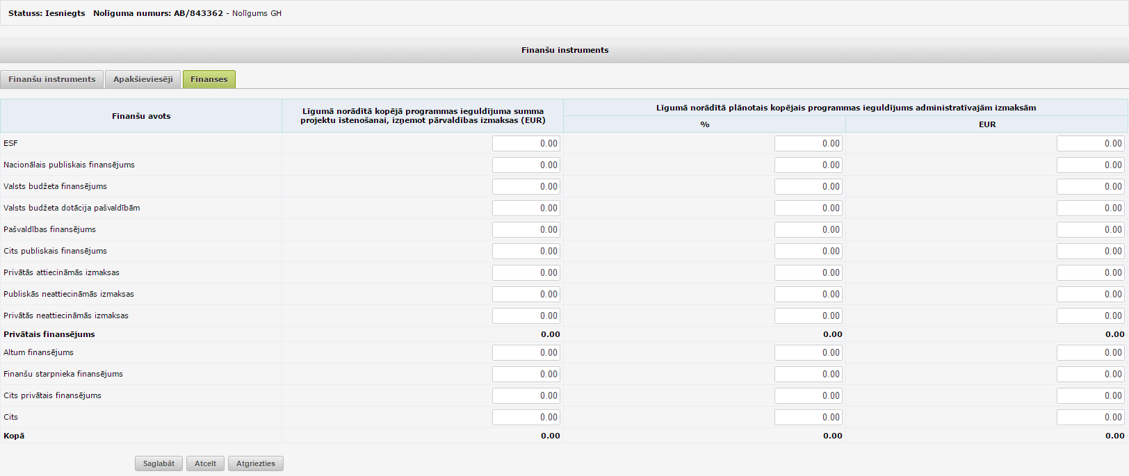Edit Privātās neattiecināmās izmaksas percent field
1129x476 pixels.
(x=809, y=315)
